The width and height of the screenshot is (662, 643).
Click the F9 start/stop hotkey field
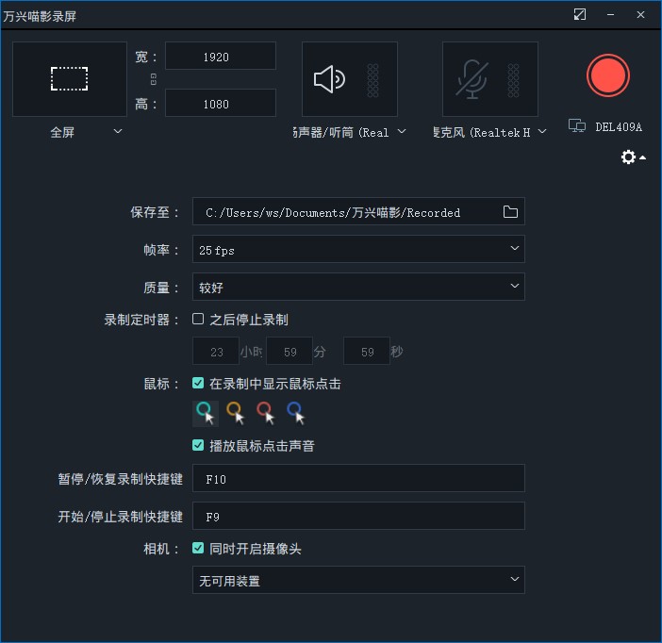coord(358,516)
